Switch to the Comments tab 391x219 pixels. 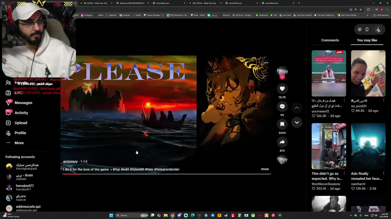click(330, 40)
